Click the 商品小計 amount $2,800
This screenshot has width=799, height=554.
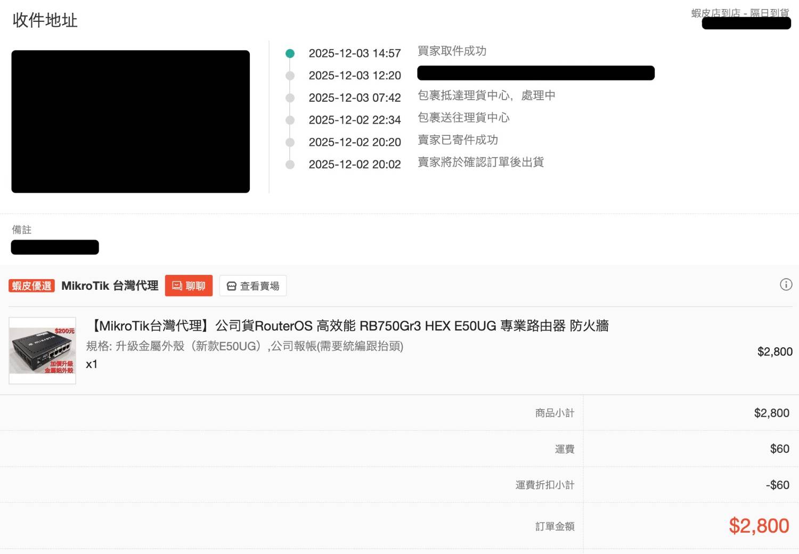(771, 413)
